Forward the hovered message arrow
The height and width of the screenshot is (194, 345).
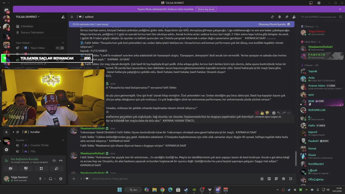(284, 113)
